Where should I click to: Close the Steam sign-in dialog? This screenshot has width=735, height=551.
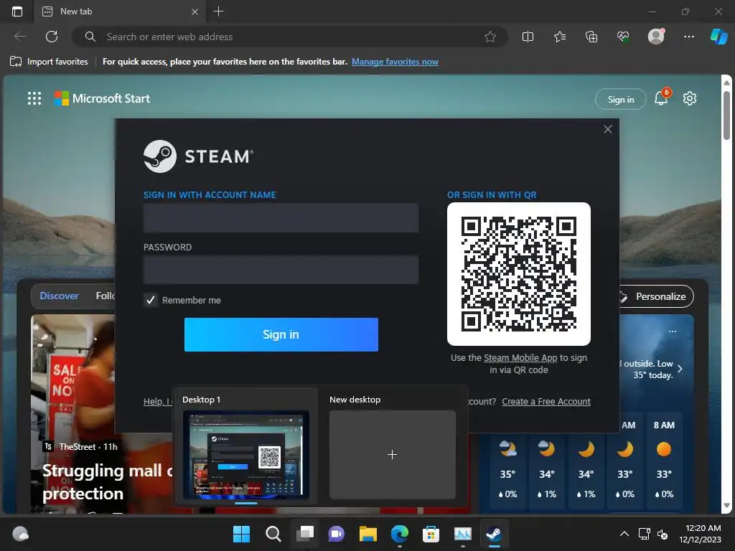point(607,129)
